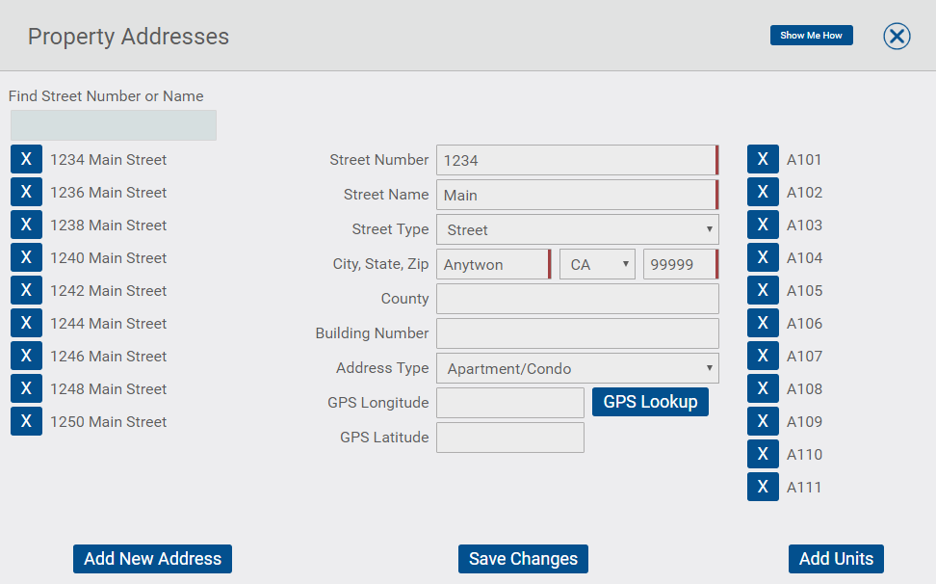
Task: Open the Address Type dropdown
Action: tap(577, 368)
